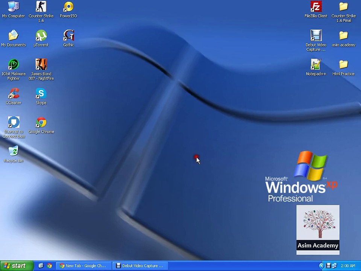Switch to Debut Video Capture taskbar button
This screenshot has width=361, height=271.
[x=140, y=266]
